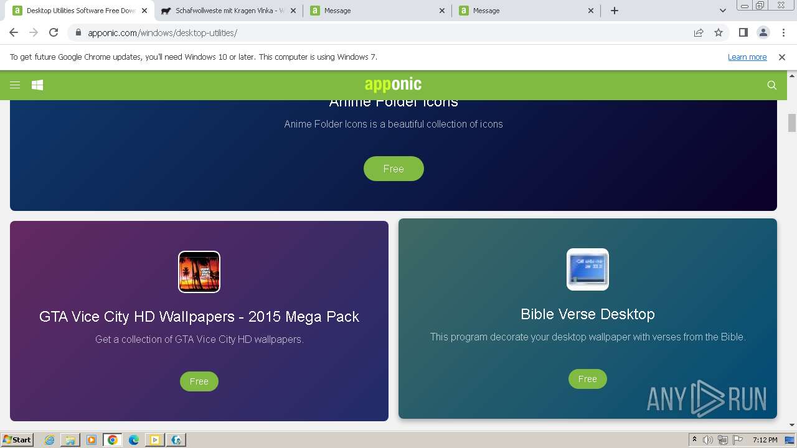Select Chrome in the taskbar

click(113, 440)
